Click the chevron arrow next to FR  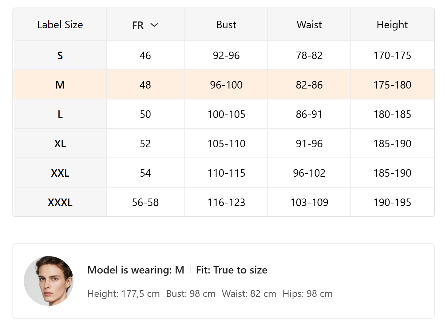click(x=154, y=25)
